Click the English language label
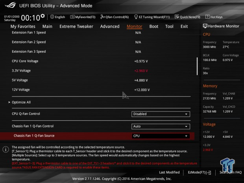 [x=60, y=17]
